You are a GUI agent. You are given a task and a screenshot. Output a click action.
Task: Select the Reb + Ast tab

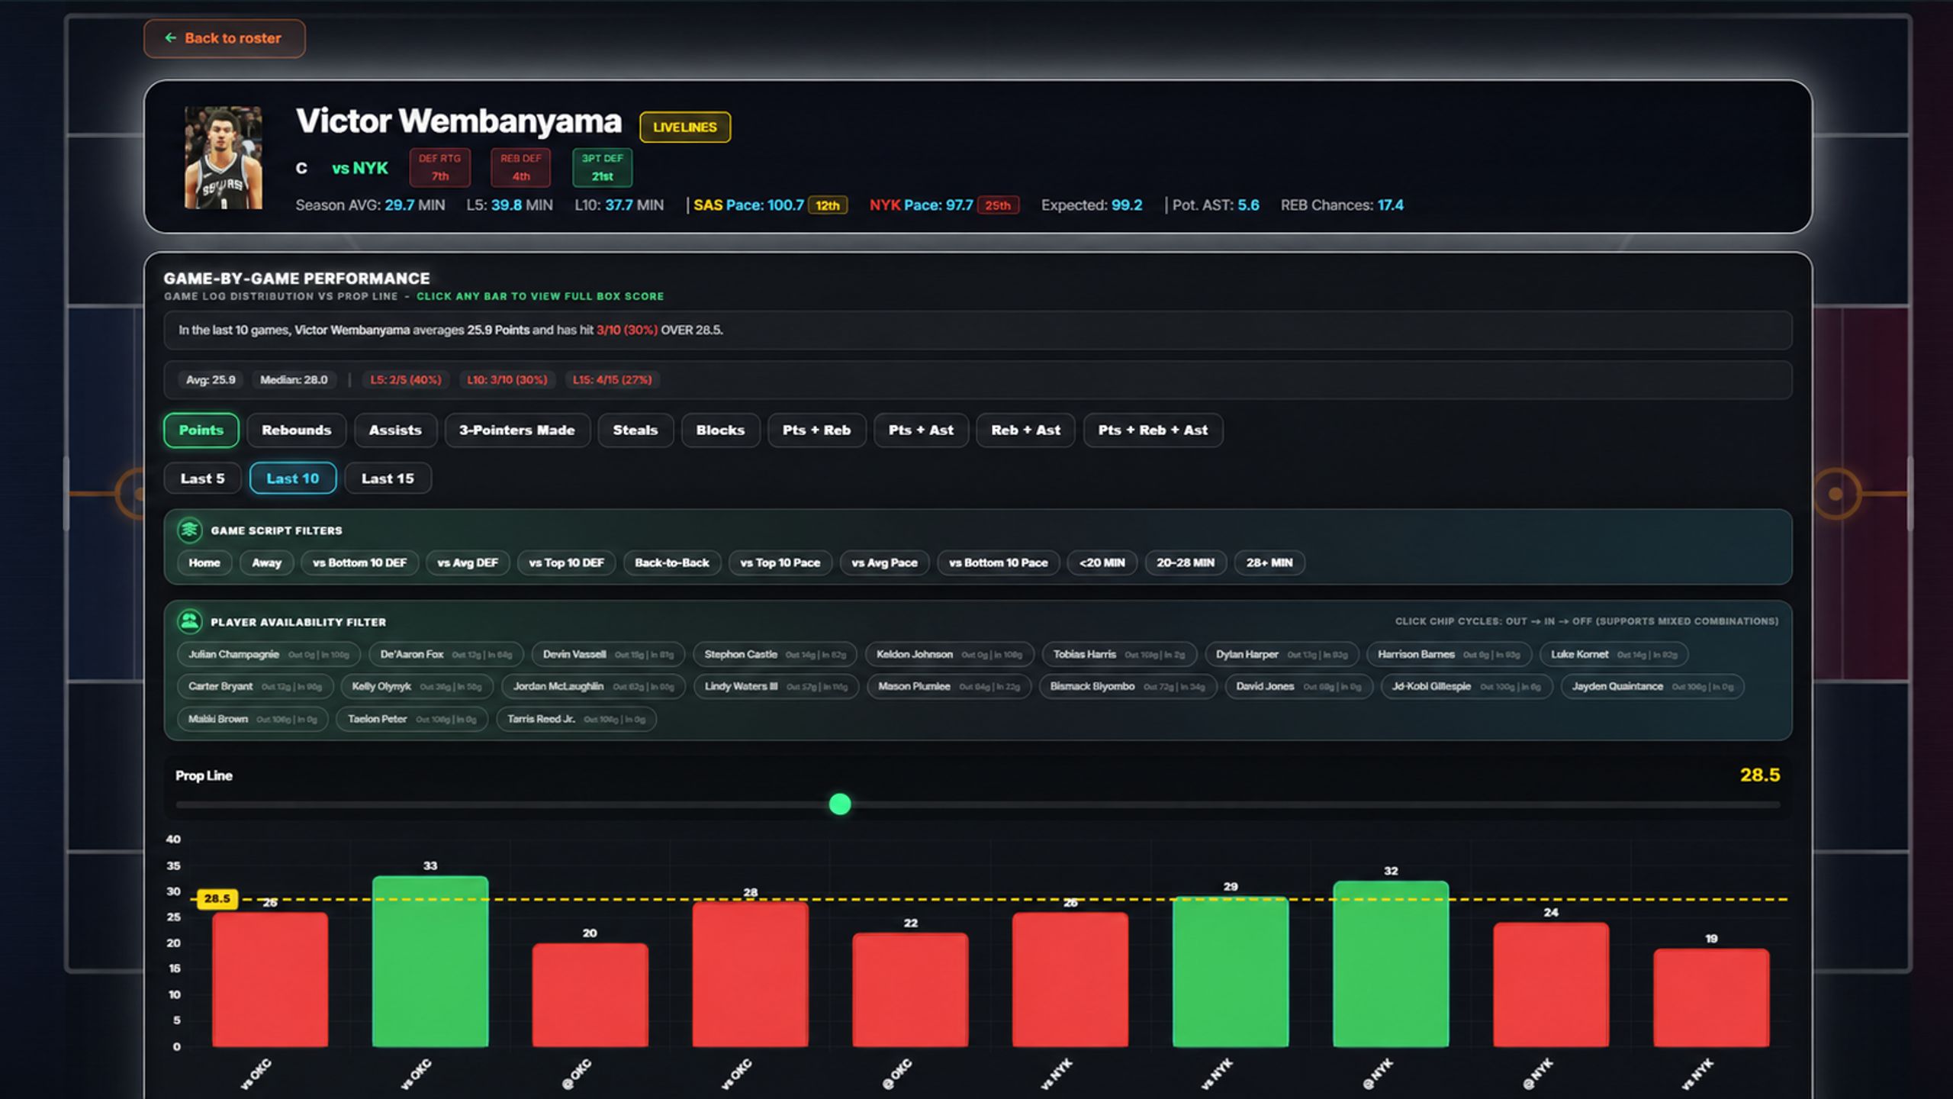(x=1025, y=430)
